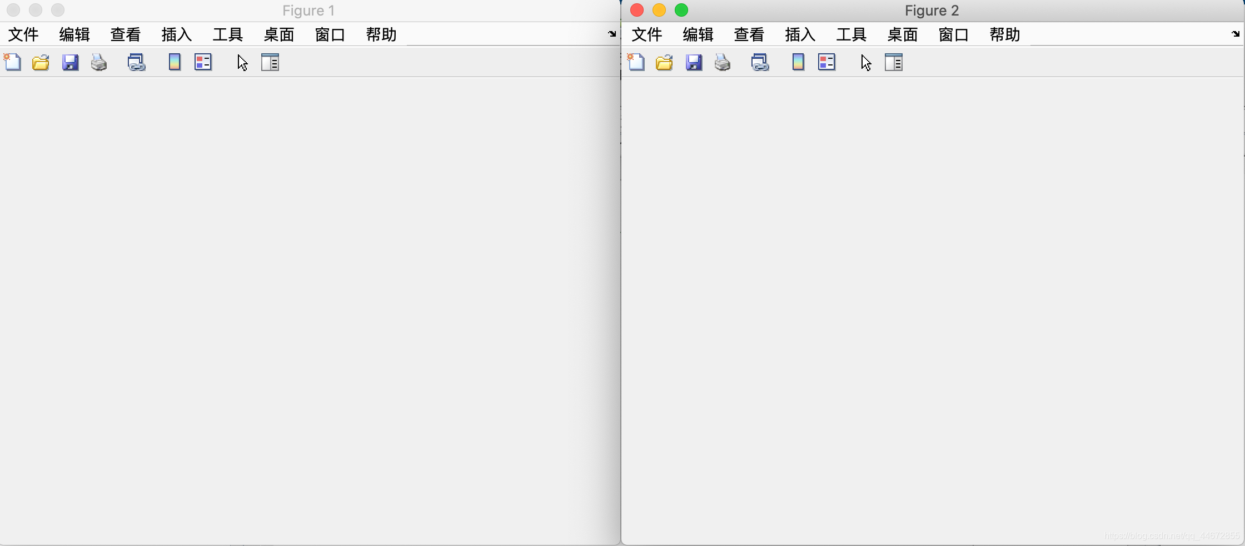Open 插入 menu in Figure 1

177,34
